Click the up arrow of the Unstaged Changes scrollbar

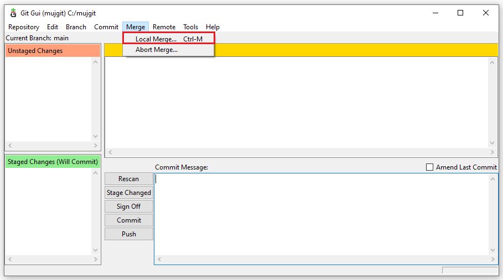coord(95,62)
